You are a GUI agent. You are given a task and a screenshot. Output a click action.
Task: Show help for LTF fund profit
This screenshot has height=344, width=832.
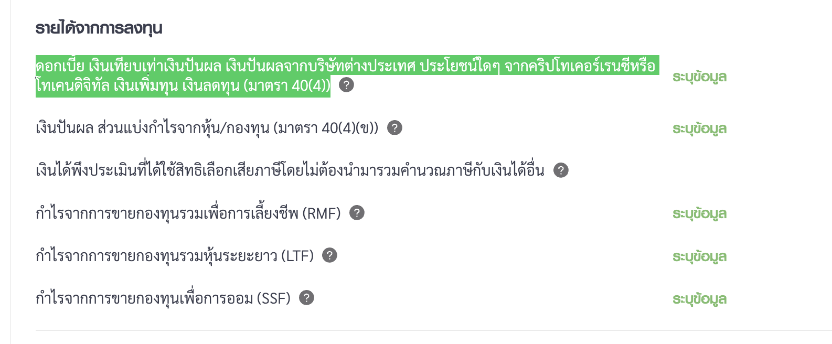coord(329,255)
